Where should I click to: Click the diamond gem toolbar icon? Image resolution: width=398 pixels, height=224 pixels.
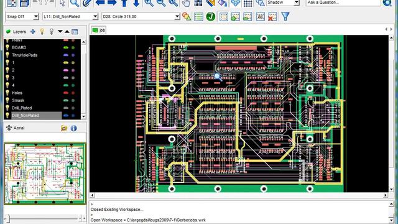[236, 3]
